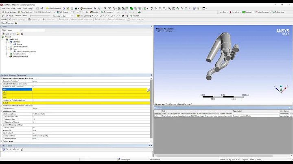Expand the Named Selections node

tap(7, 54)
